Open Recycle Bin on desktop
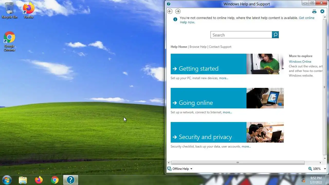The height and width of the screenshot is (185, 329). click(10, 11)
